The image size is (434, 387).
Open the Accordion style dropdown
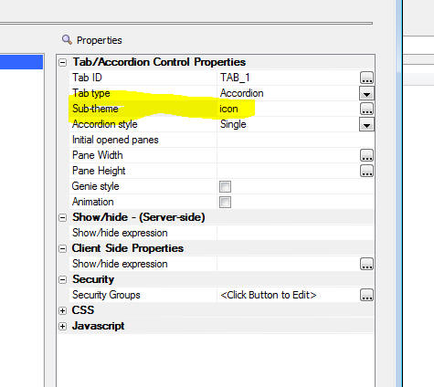tap(366, 124)
